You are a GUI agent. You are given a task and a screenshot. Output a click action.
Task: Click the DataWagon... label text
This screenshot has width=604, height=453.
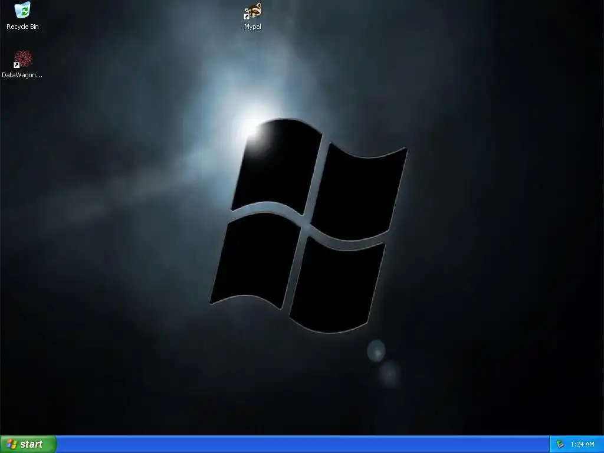(x=22, y=75)
